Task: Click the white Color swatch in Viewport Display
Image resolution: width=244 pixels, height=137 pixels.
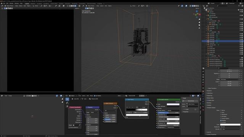Action: [x=230, y=124]
